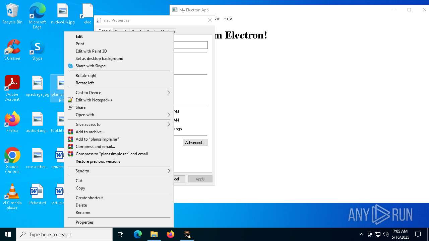This screenshot has width=429, height=241.
Task: Open Google Chrome desktop shortcut
Action: tap(12, 161)
